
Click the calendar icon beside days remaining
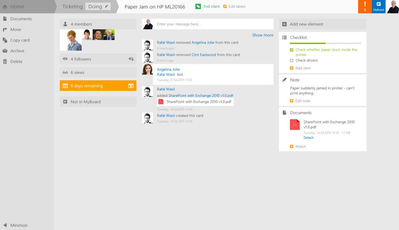point(65,86)
